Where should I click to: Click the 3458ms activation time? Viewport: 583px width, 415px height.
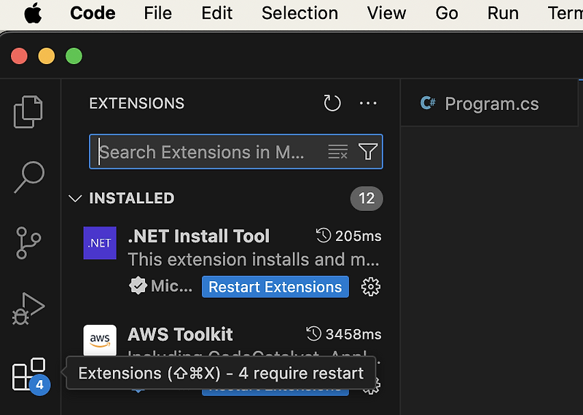click(344, 334)
